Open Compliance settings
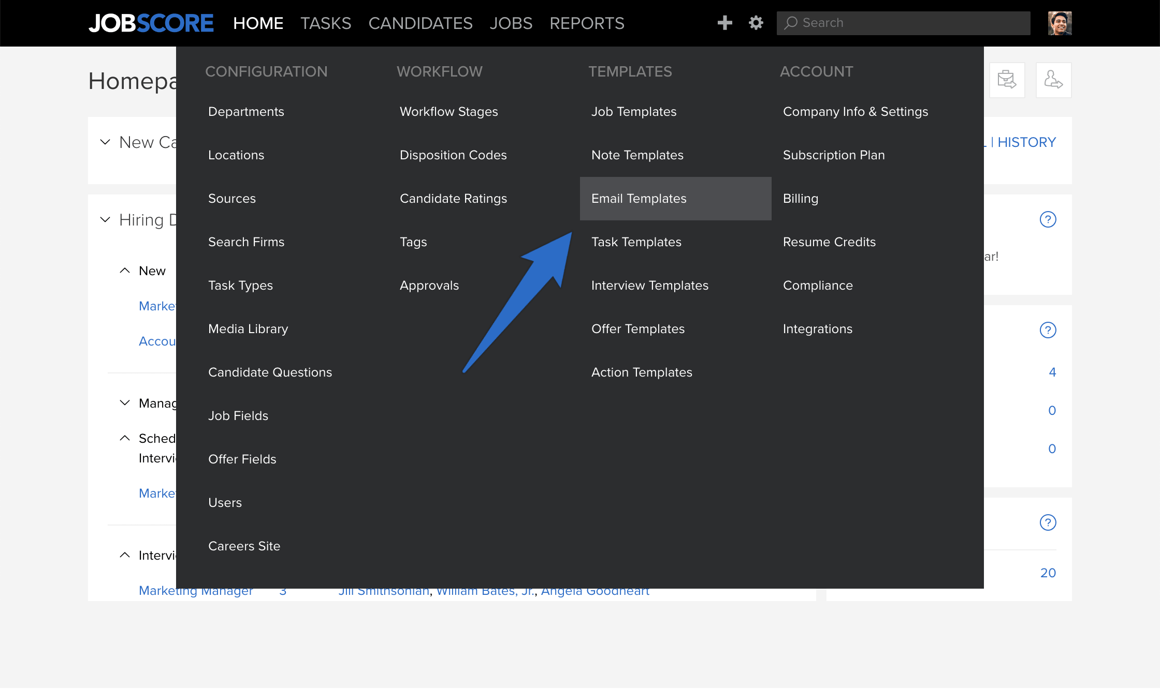Viewport: 1160px width, 689px height. point(818,286)
